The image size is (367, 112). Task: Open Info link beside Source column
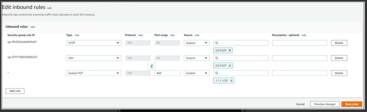pyautogui.click(x=197, y=35)
